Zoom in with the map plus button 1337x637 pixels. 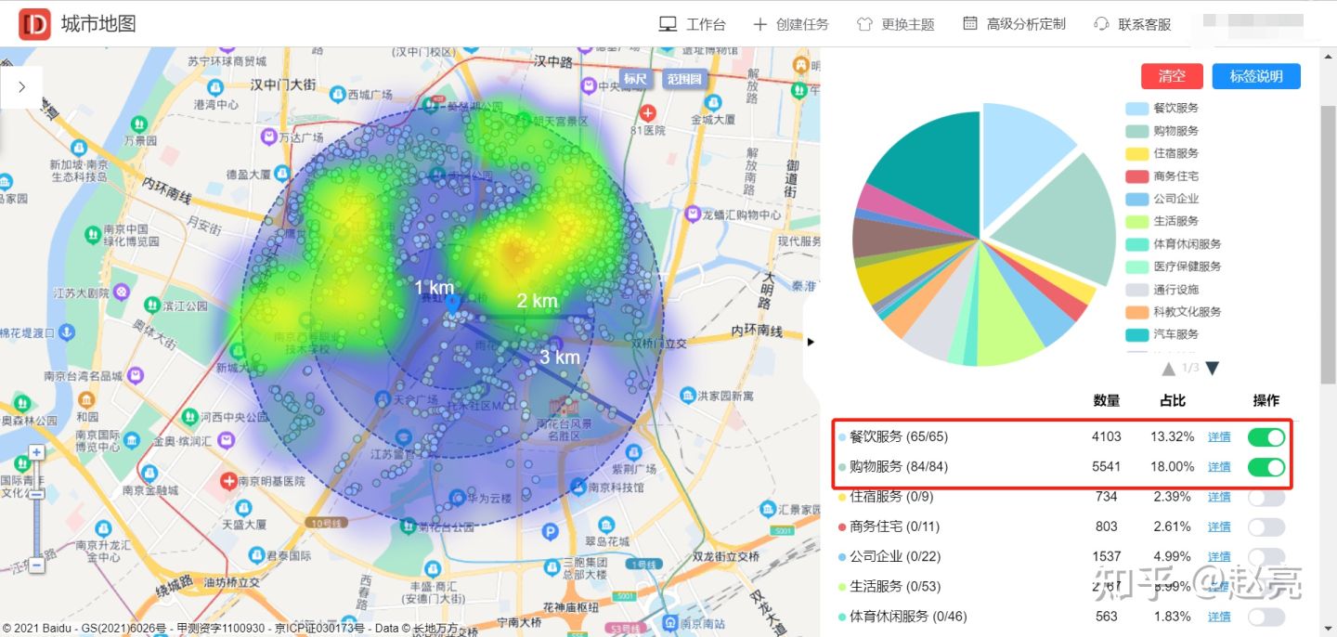tap(36, 452)
